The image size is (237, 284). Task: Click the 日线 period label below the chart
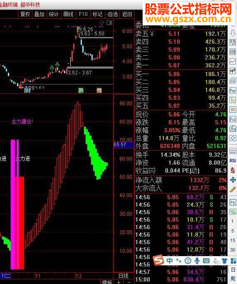123,276
